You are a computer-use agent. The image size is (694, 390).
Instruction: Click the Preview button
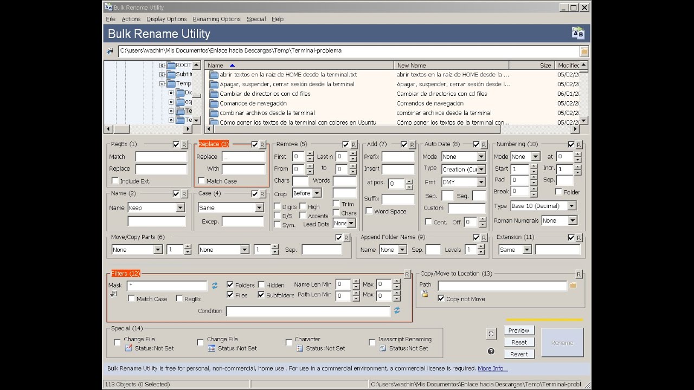coord(519,330)
